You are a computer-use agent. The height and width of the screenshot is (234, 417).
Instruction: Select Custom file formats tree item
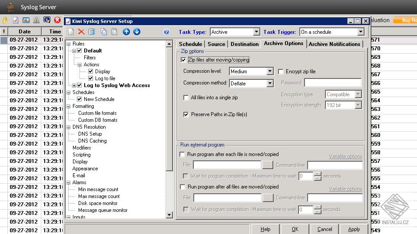(97, 113)
